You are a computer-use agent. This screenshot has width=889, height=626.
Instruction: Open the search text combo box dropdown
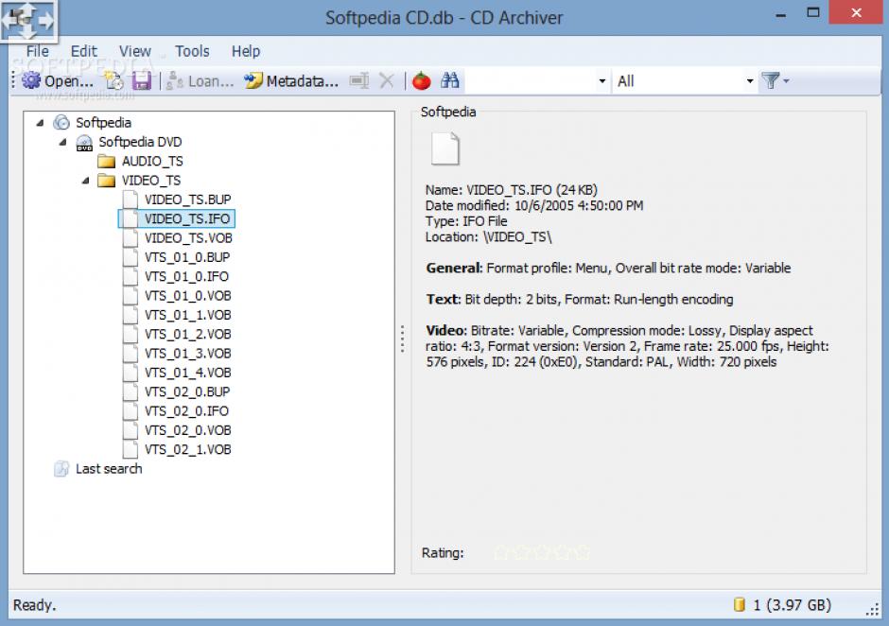pos(602,81)
